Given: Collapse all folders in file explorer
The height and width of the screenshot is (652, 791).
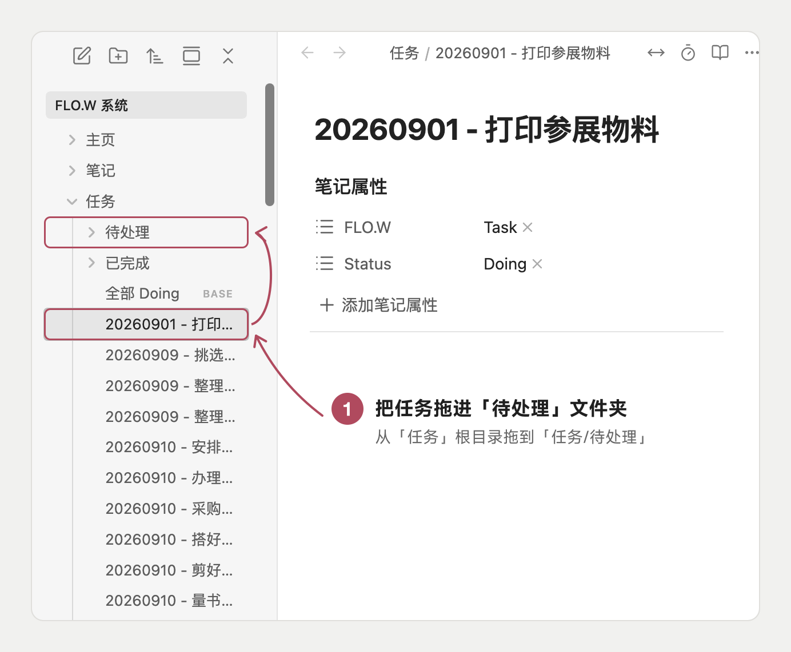Looking at the screenshot, I should coord(228,56).
